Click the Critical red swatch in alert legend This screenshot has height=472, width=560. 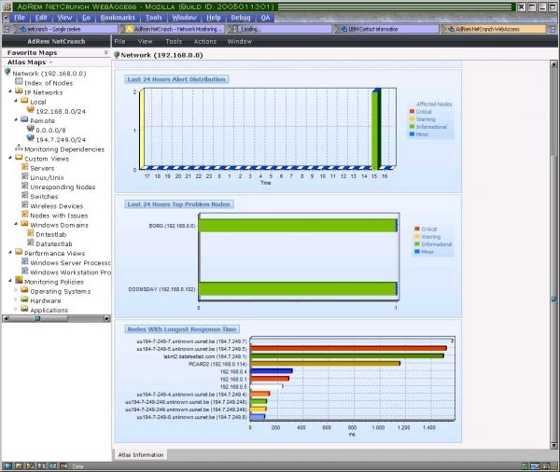point(412,111)
